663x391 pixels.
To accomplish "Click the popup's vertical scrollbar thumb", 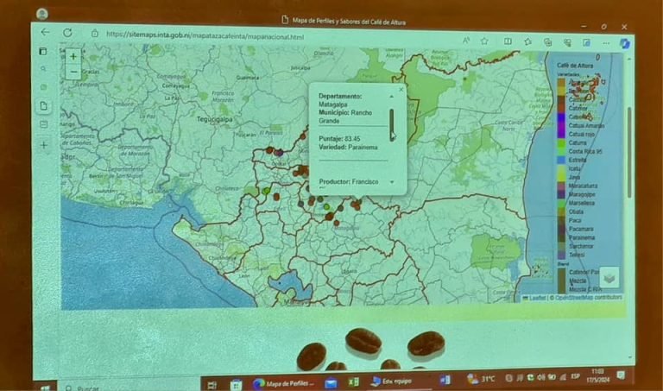I will pyautogui.click(x=392, y=124).
